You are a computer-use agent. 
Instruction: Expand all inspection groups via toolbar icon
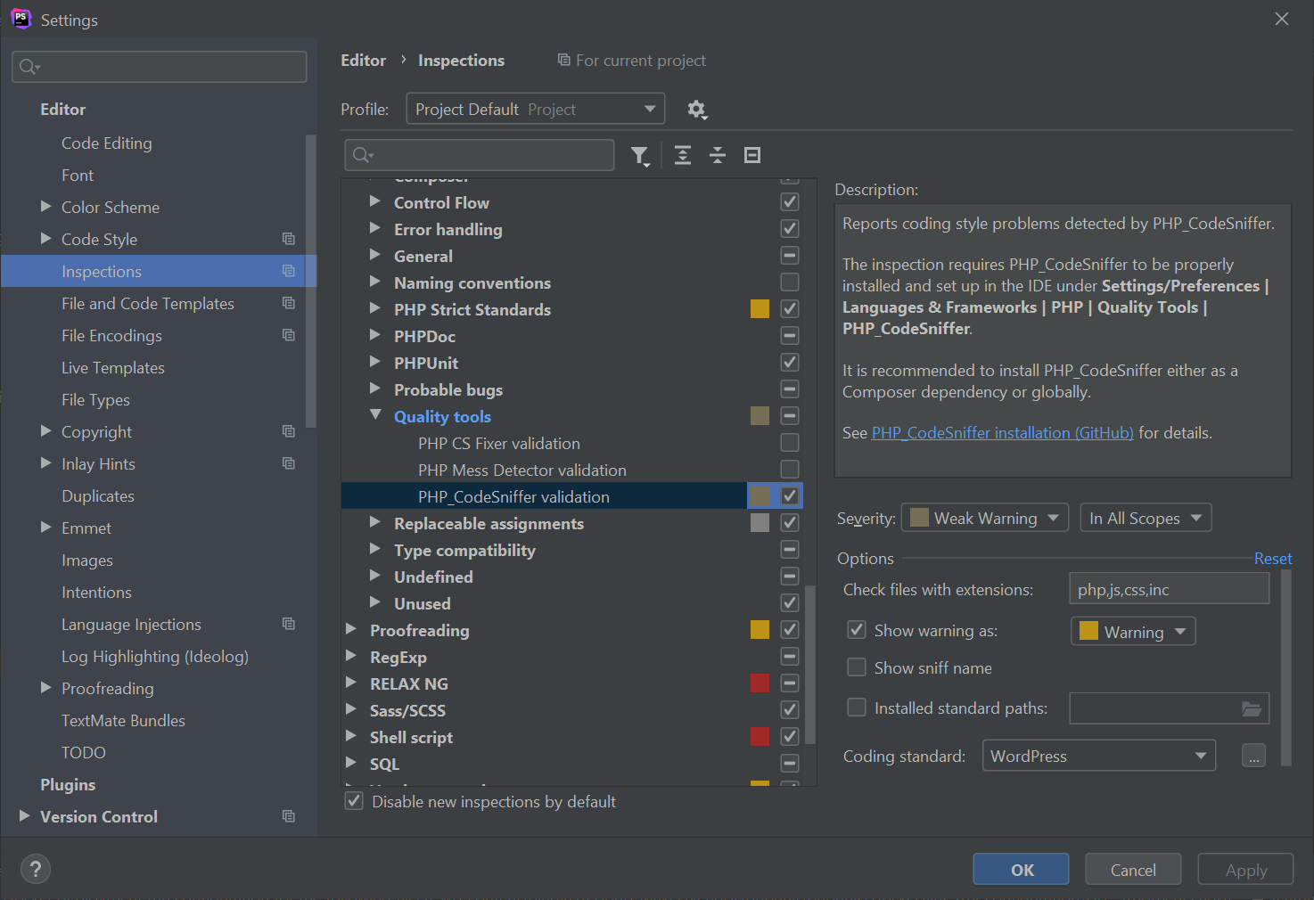coord(683,155)
